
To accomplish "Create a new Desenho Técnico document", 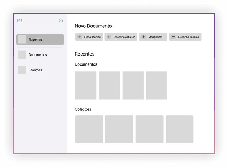I will click(x=185, y=37).
